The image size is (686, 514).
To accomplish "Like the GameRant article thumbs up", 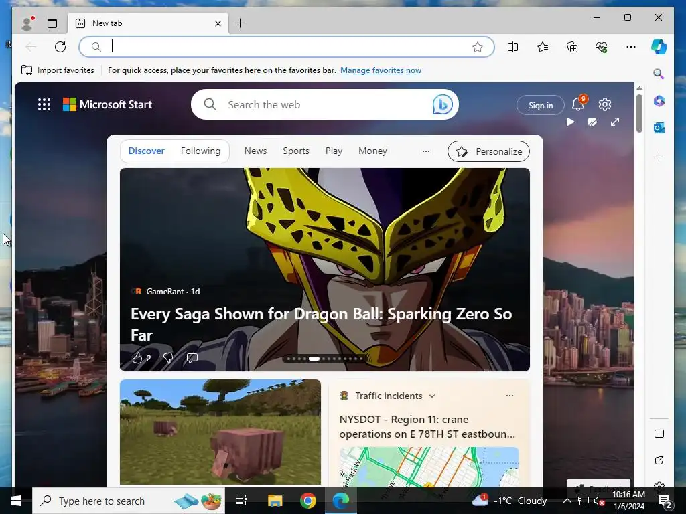I will point(137,359).
